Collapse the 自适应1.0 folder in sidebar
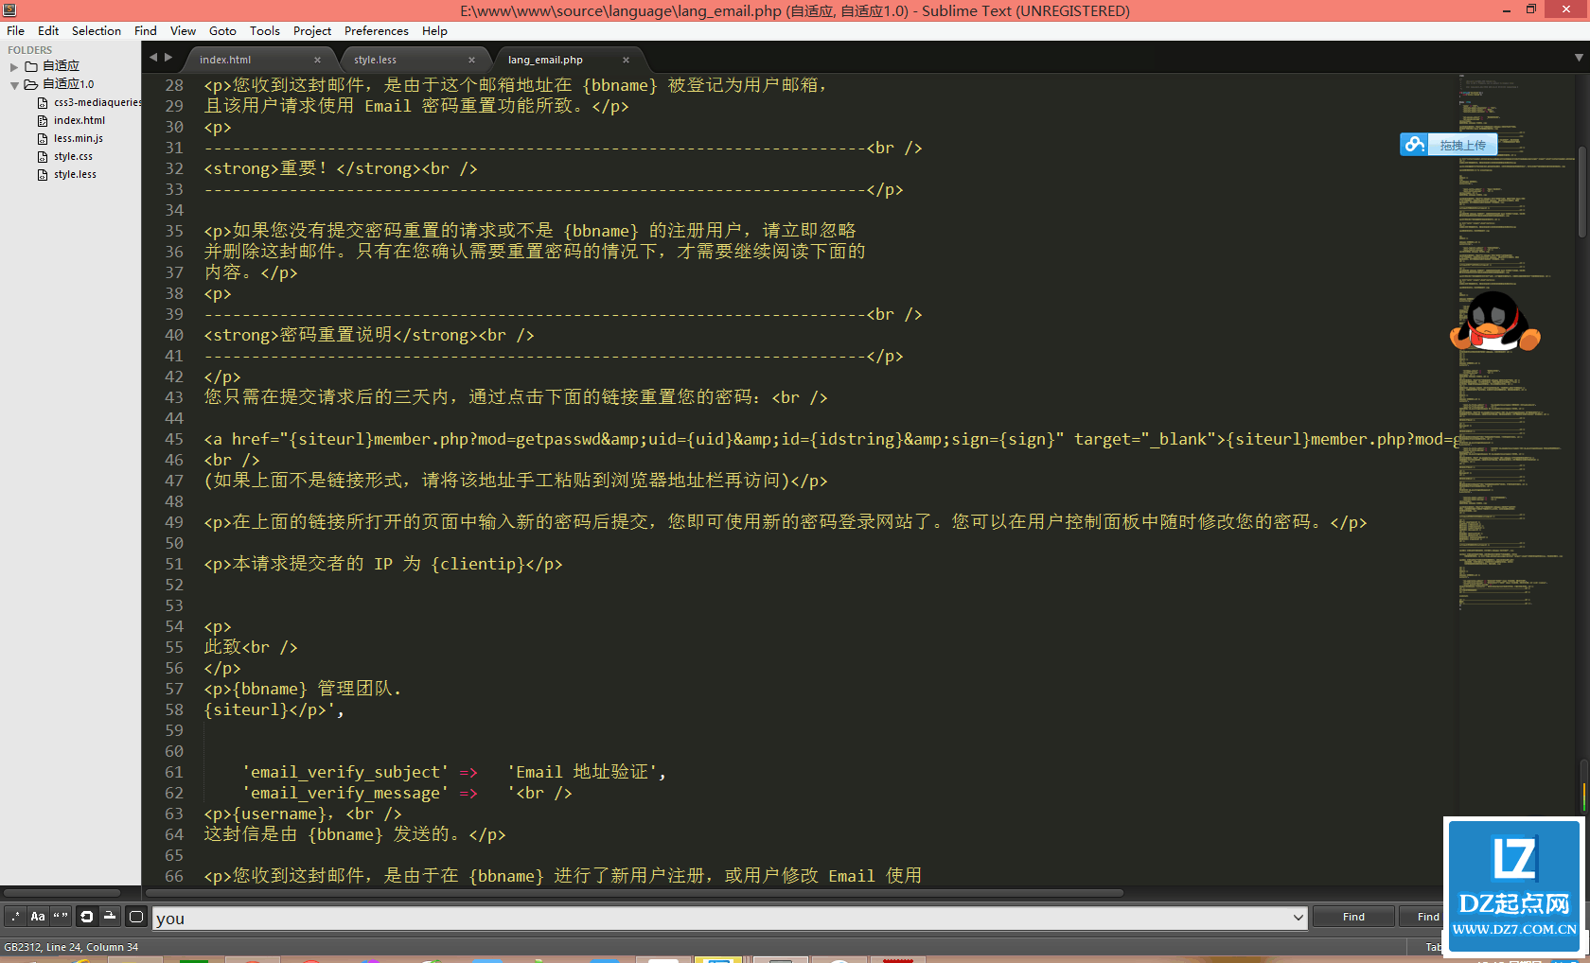The width and height of the screenshot is (1590, 963). pos(14,83)
